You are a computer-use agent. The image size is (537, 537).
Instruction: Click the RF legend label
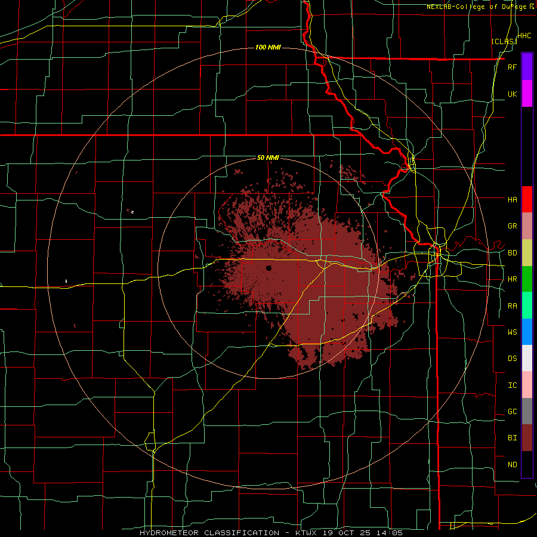click(512, 67)
